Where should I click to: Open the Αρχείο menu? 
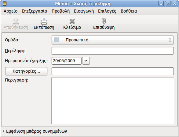pyautogui.click(x=10, y=11)
